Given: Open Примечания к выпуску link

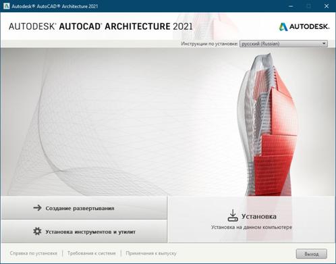Looking at the screenshot, I should 151,253.
